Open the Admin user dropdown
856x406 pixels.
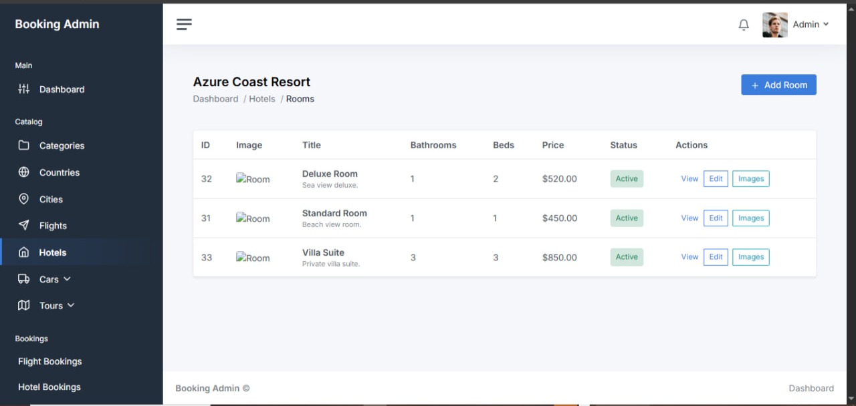click(811, 25)
